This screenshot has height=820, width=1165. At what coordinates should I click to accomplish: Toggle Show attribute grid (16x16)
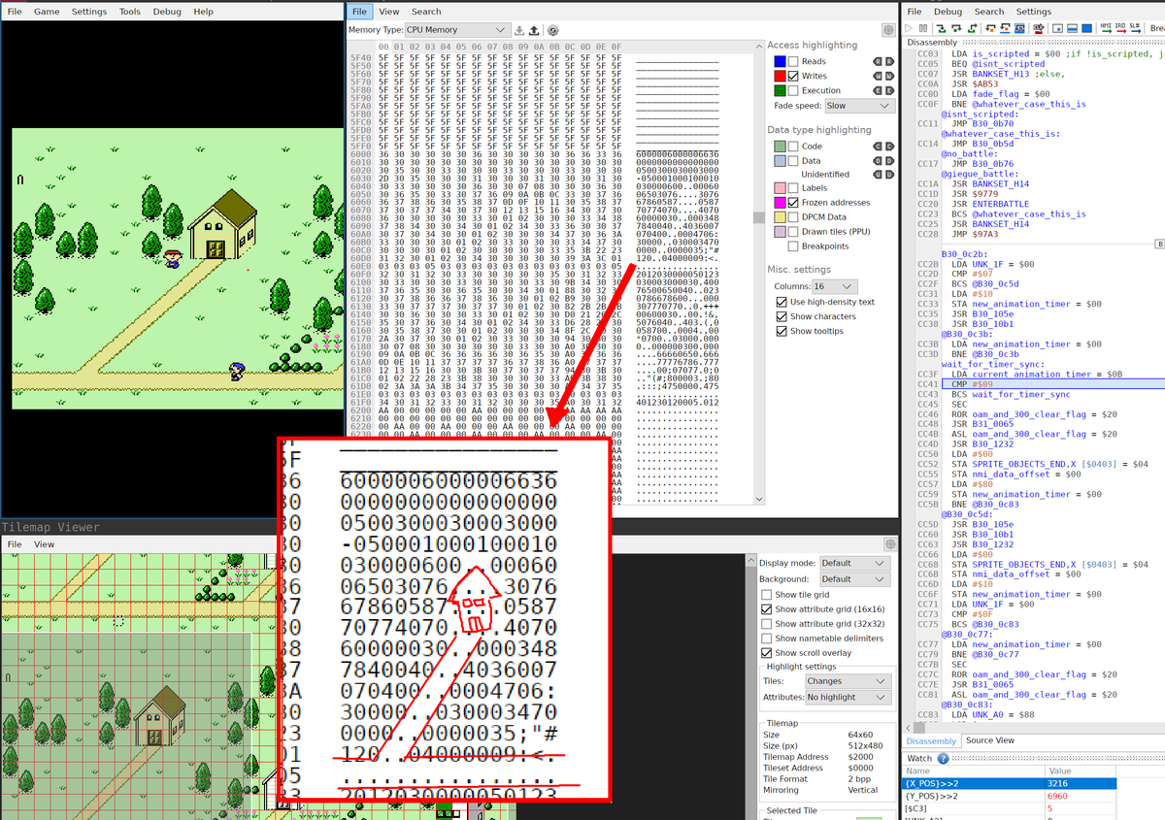click(766, 609)
